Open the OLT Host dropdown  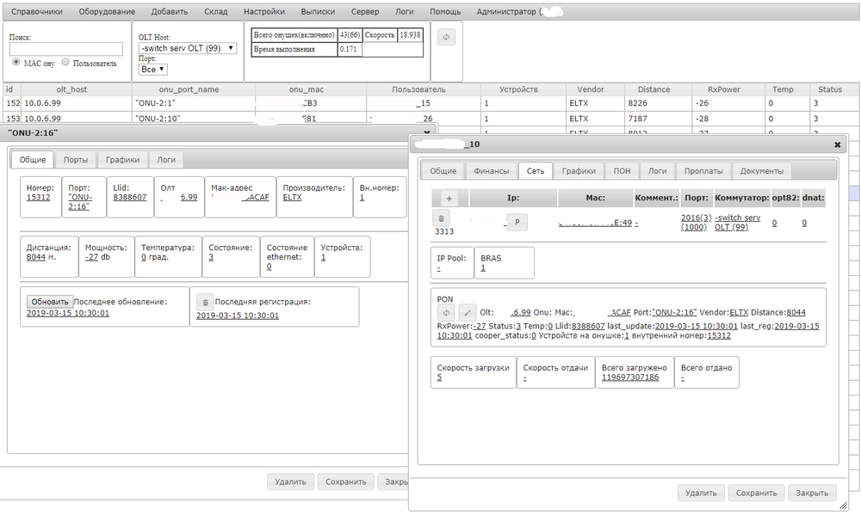coord(188,49)
